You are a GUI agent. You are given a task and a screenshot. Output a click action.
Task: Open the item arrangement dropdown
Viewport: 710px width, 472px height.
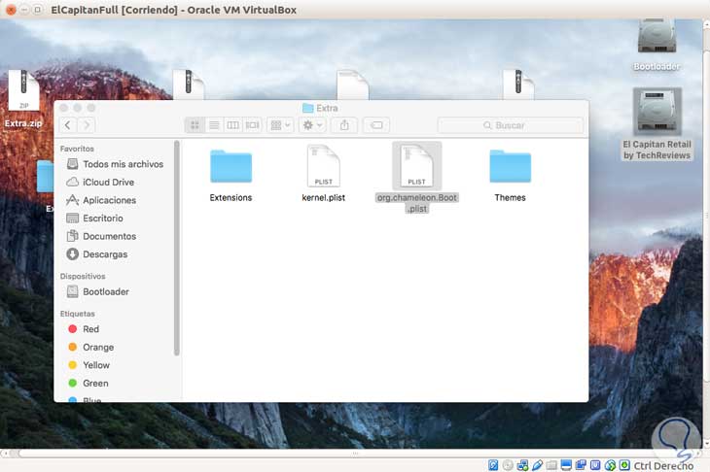click(x=280, y=125)
